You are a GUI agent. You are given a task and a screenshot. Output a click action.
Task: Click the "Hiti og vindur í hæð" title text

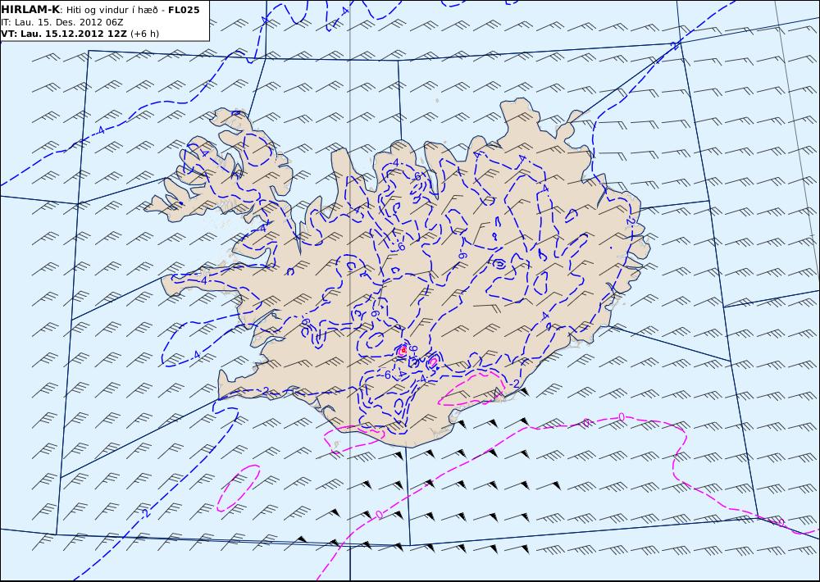[x=112, y=10]
